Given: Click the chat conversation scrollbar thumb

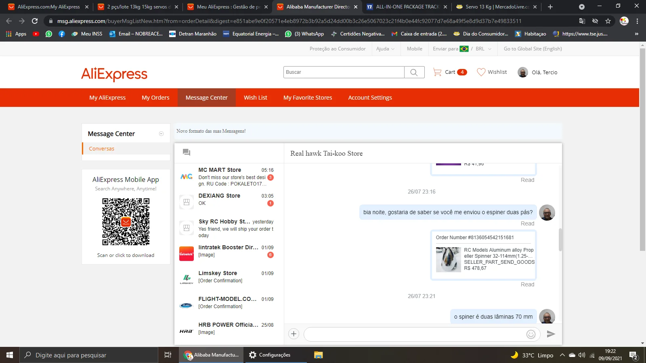Looking at the screenshot, I should click(x=560, y=240).
